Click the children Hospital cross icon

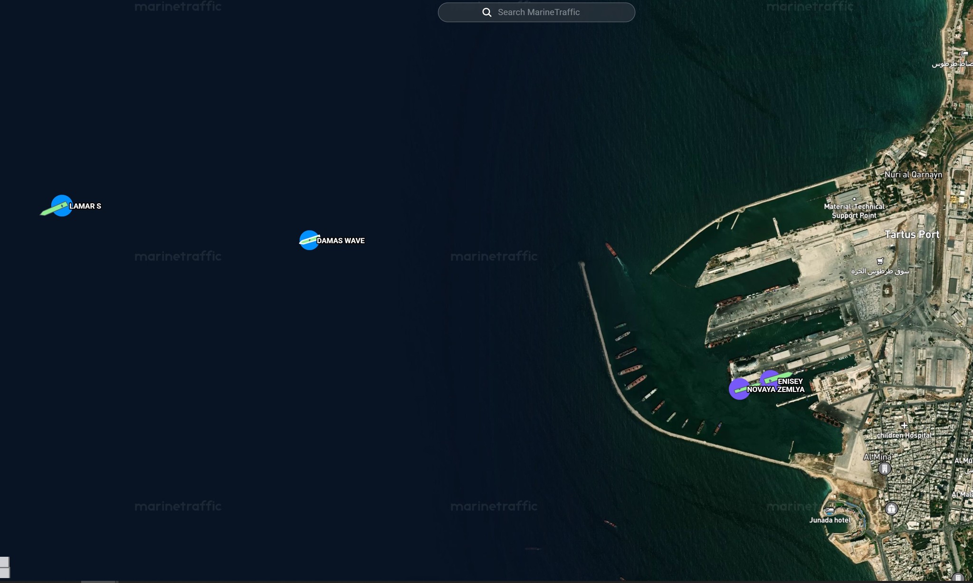pos(904,425)
